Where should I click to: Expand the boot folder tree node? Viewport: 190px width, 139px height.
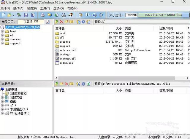pyautogui.click(x=2, y=31)
